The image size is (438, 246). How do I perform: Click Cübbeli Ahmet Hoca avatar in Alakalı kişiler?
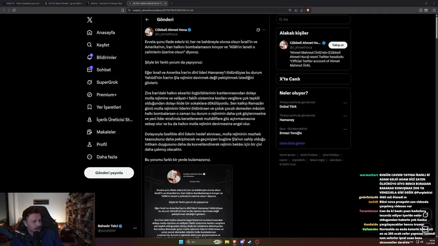point(284,45)
